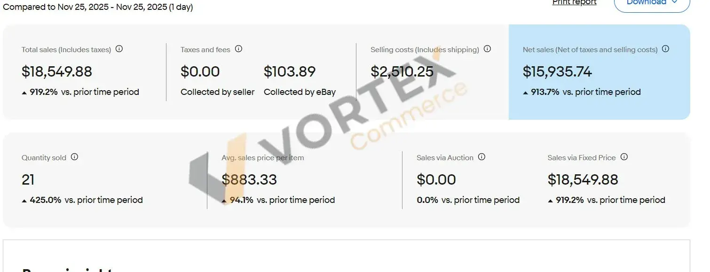Viewport: 710px width, 272px height.
Task: Show info for Selling costs
Action: point(487,49)
